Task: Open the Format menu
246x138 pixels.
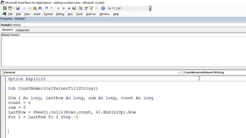Action: click(48, 14)
